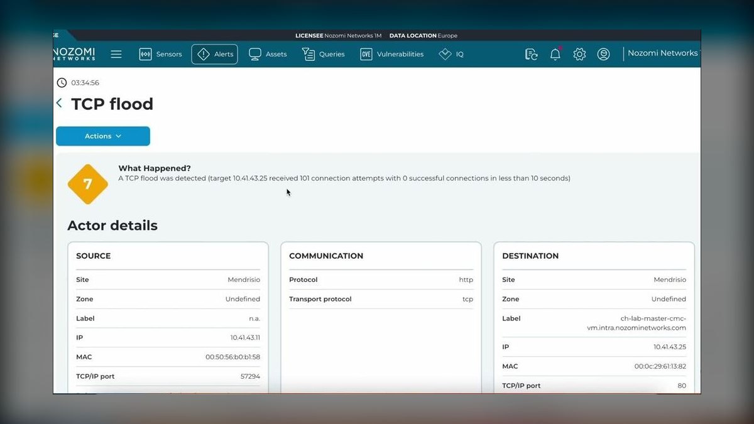Click the clock time indicator icon
The width and height of the screenshot is (754, 424).
point(62,82)
